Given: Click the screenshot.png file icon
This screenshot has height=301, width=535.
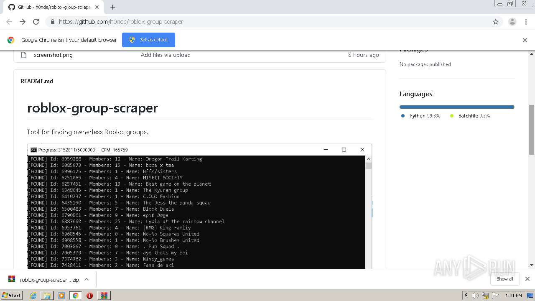Looking at the screenshot, I should pyautogui.click(x=24, y=55).
